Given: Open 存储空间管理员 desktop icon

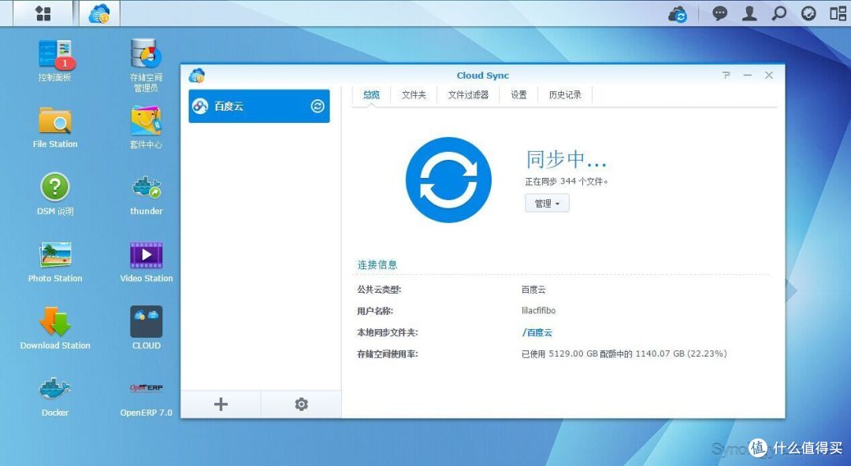Looking at the screenshot, I should point(146,65).
